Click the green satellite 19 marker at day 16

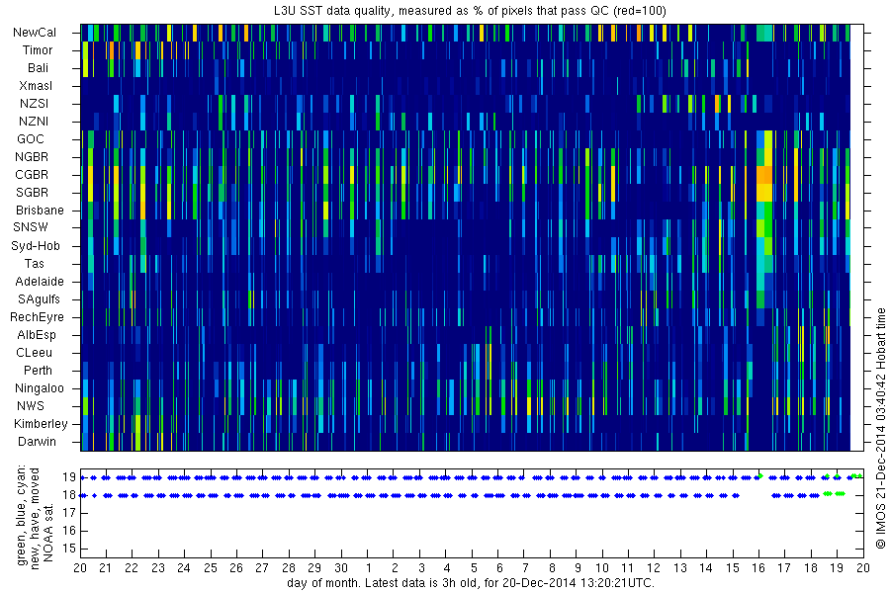760,476
